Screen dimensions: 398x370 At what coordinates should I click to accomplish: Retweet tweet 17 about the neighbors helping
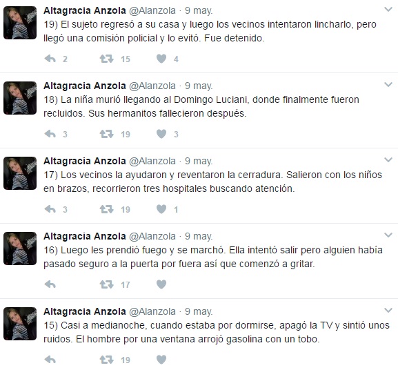click(x=106, y=209)
